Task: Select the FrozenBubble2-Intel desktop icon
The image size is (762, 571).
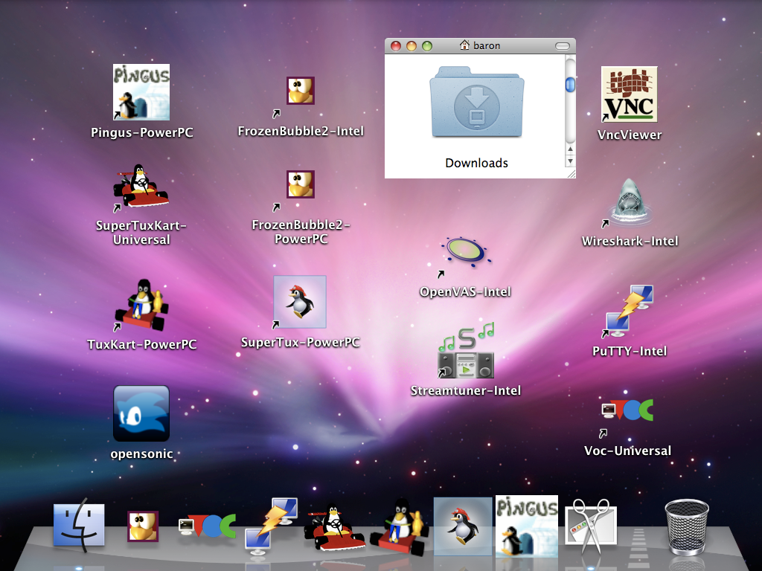Action: click(301, 91)
